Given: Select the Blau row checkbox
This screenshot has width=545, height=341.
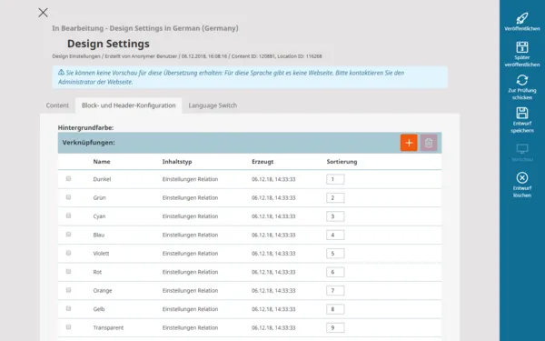Looking at the screenshot, I should (x=68, y=235).
